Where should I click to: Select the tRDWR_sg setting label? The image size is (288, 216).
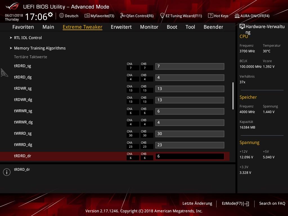tap(23, 88)
